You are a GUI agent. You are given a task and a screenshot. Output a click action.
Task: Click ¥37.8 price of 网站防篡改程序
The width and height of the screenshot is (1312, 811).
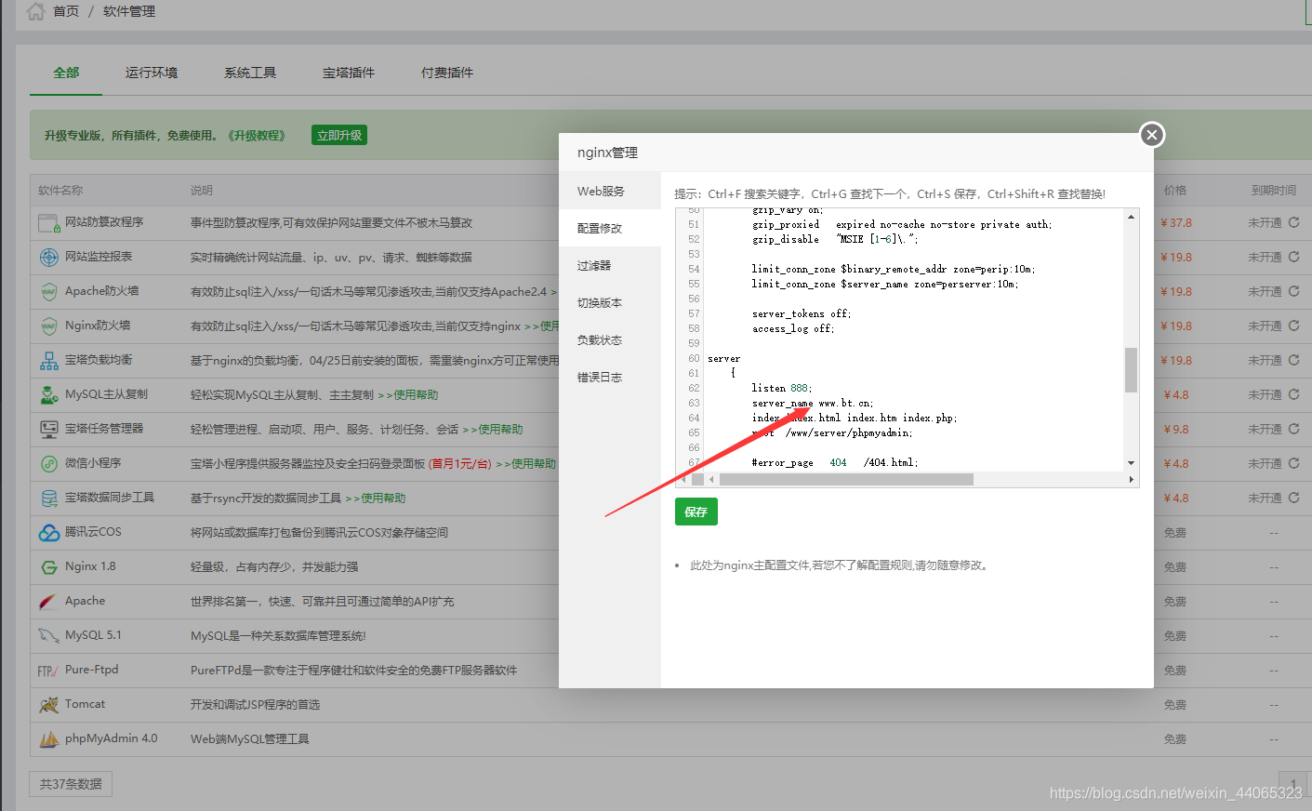1176,223
